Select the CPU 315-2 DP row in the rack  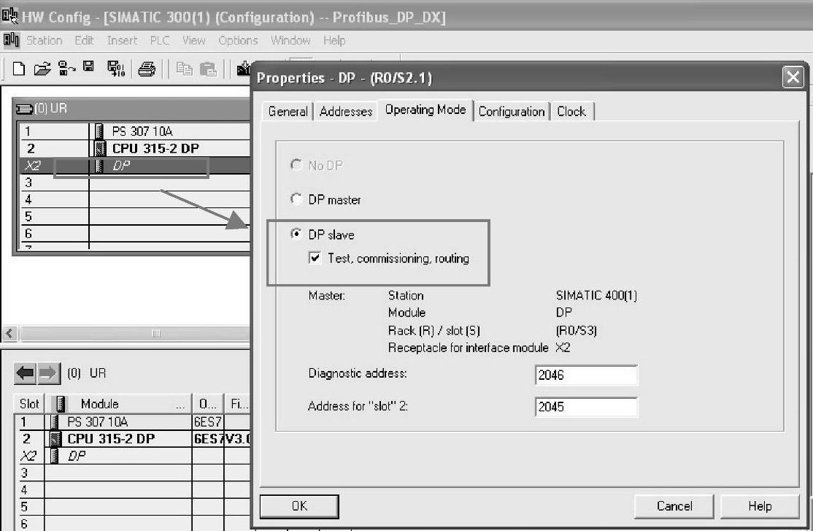(x=134, y=148)
